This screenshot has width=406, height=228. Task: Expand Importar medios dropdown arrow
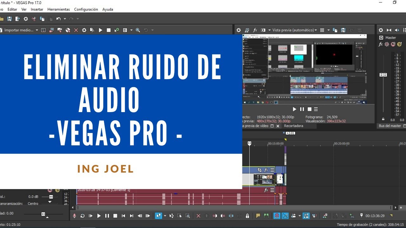pyautogui.click(x=37, y=30)
